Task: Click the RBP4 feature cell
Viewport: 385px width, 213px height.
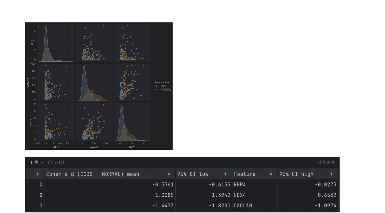Action: pyautogui.click(x=240, y=184)
